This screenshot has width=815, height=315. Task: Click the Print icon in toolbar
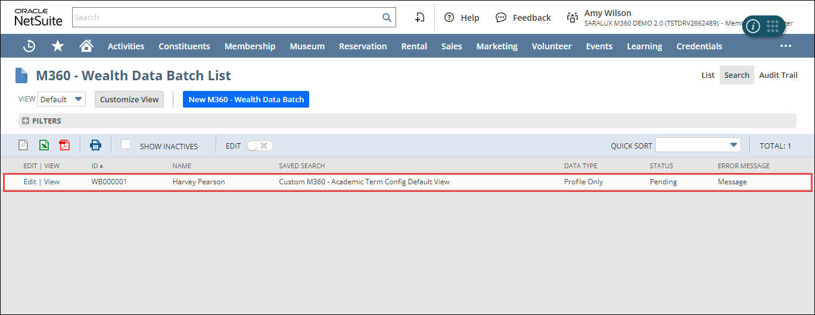point(95,145)
